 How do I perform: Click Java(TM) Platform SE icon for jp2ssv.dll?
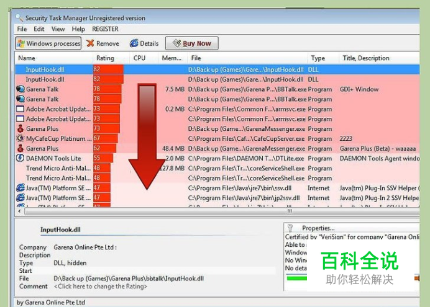click(21, 198)
